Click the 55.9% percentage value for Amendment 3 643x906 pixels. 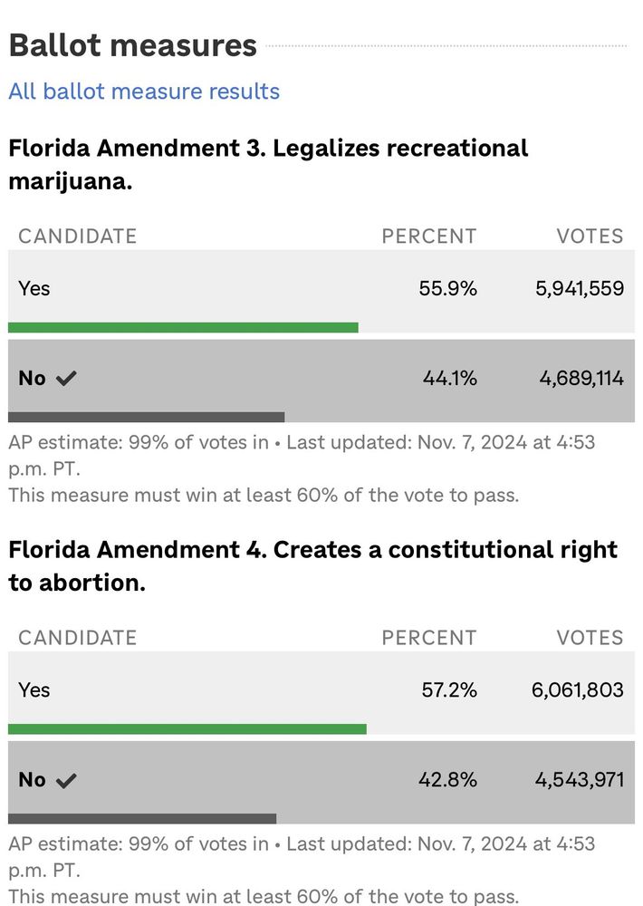point(446,288)
